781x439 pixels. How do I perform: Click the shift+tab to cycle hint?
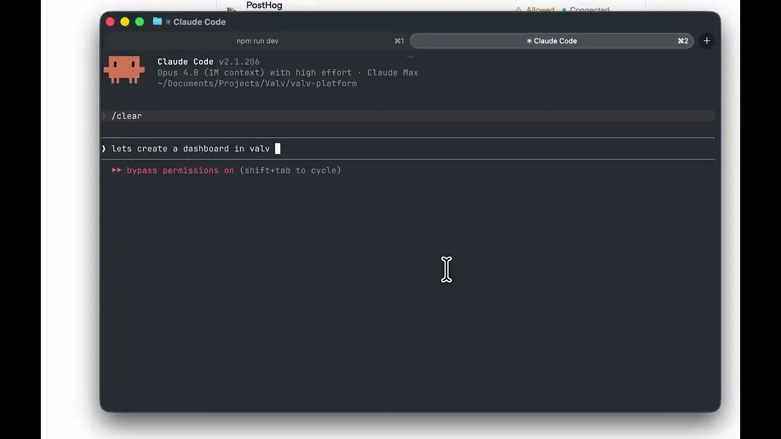[290, 170]
